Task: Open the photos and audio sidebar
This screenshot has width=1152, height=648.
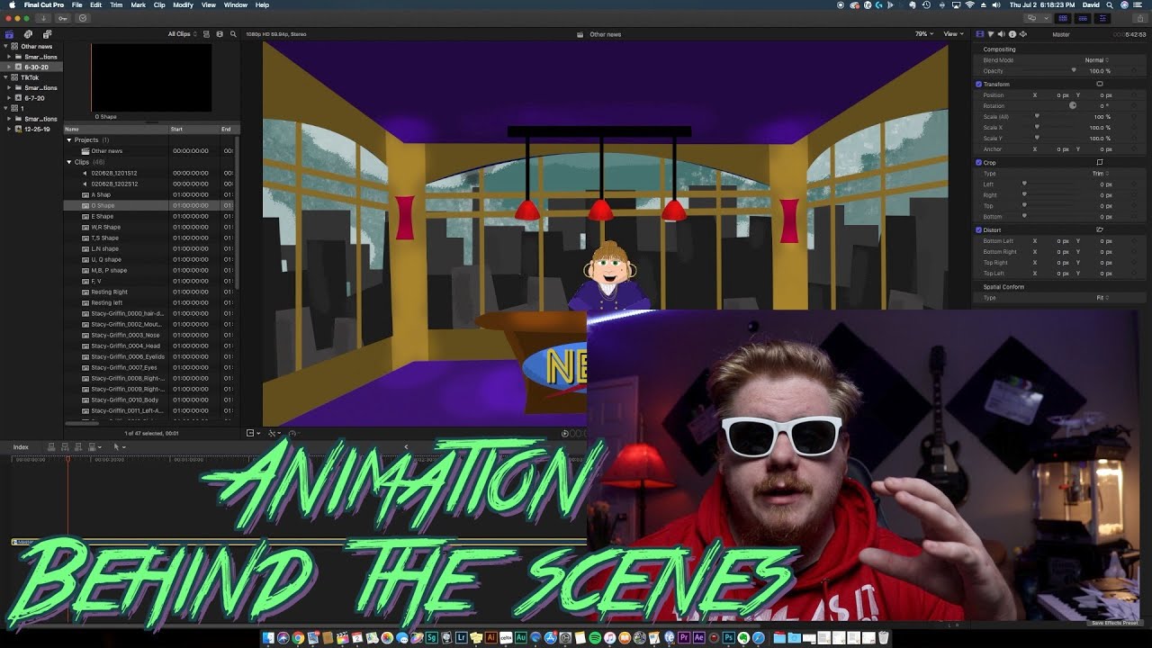Action: (x=28, y=34)
